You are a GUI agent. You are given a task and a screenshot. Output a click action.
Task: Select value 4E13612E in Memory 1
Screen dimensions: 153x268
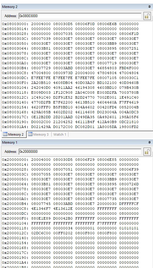[x=63, y=209]
